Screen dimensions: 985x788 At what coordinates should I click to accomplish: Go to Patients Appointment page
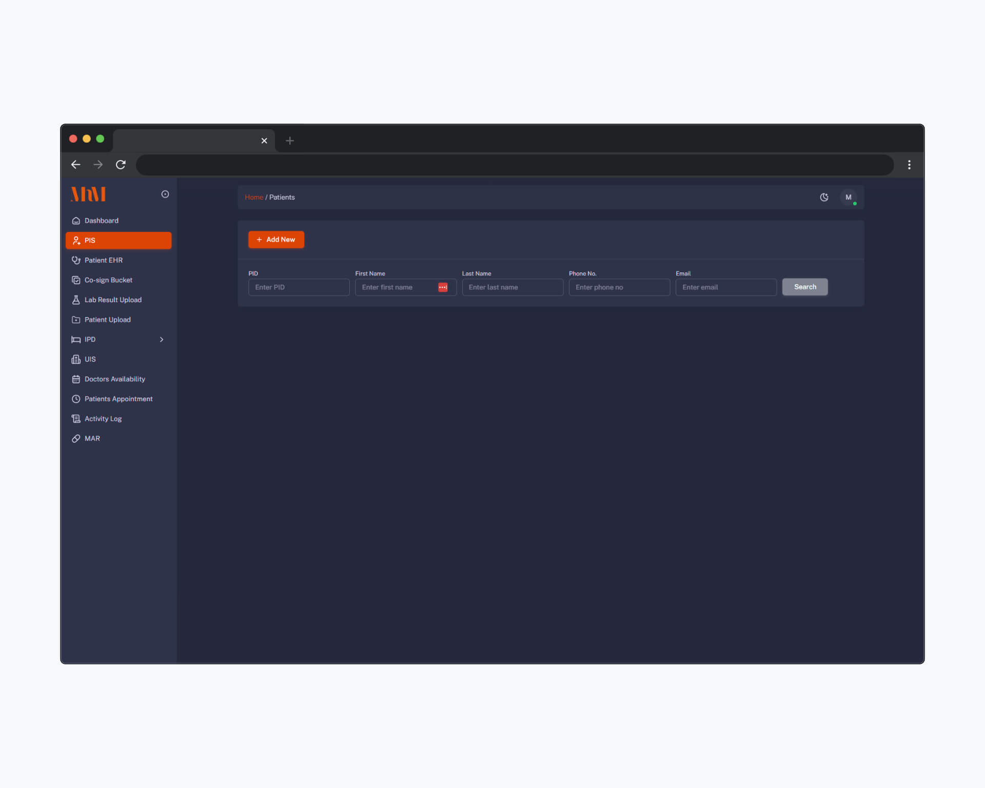118,399
